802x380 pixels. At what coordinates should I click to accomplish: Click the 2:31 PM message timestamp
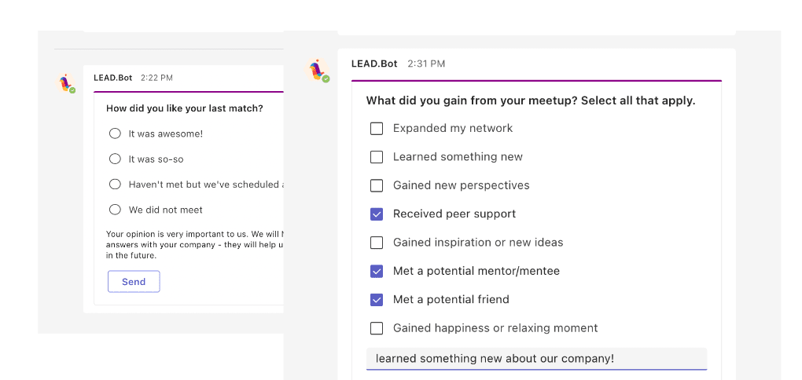426,64
